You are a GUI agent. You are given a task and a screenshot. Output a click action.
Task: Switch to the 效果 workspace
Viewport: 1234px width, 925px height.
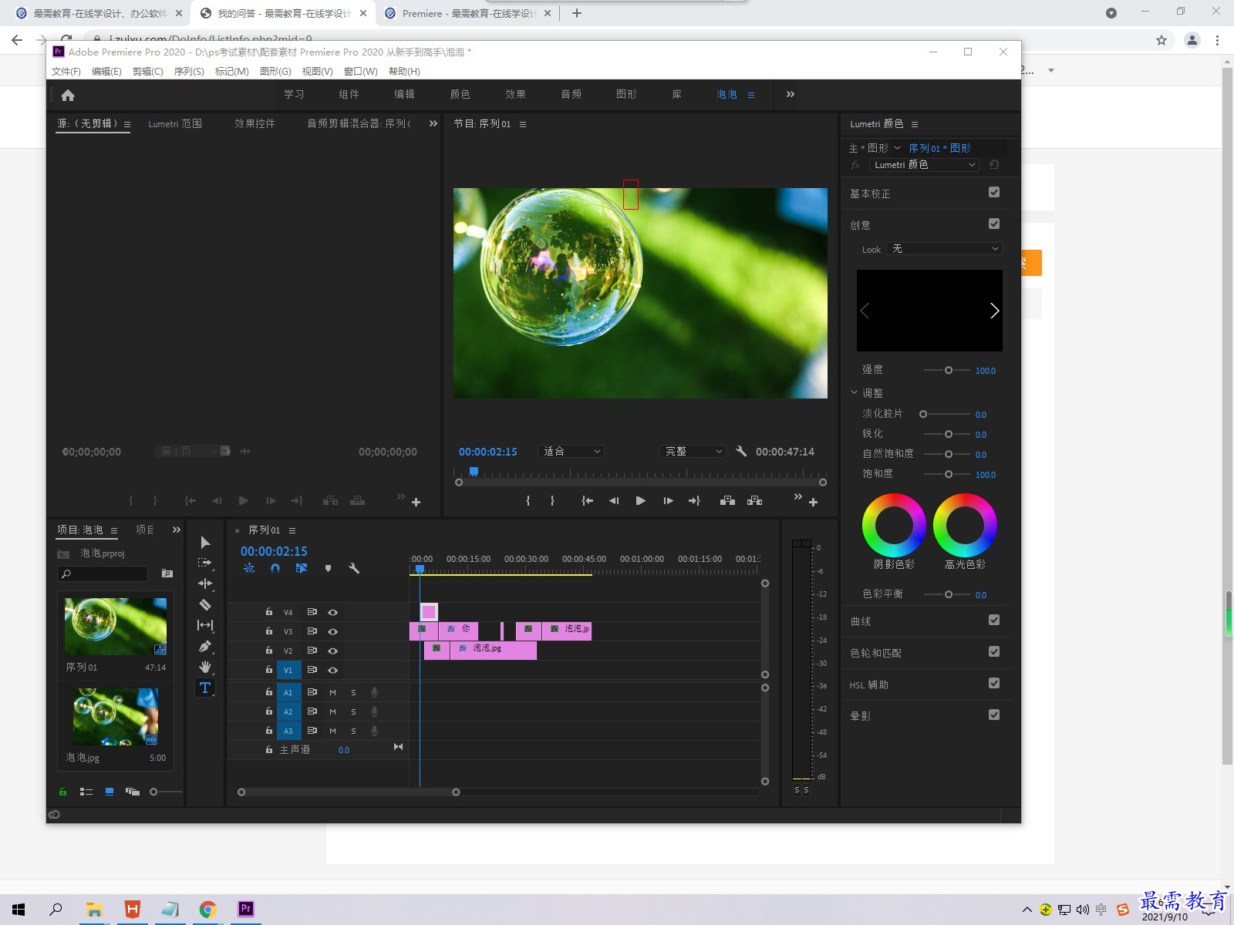click(x=516, y=94)
